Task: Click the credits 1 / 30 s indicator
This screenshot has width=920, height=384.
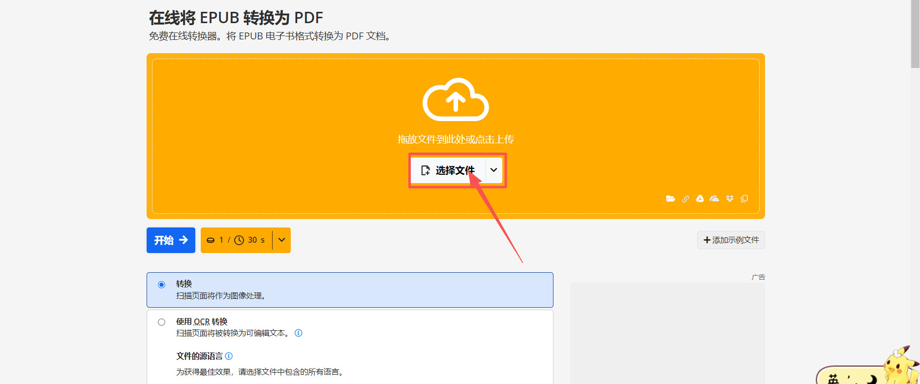Action: pyautogui.click(x=236, y=240)
